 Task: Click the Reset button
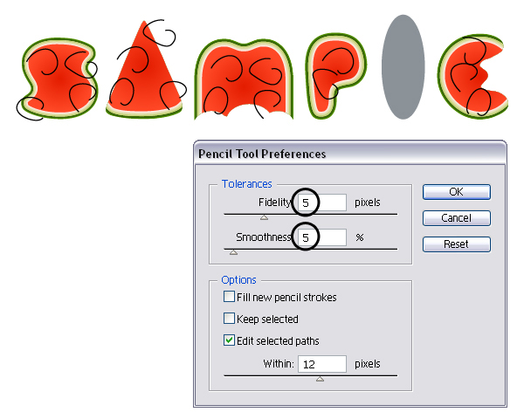tap(456, 244)
